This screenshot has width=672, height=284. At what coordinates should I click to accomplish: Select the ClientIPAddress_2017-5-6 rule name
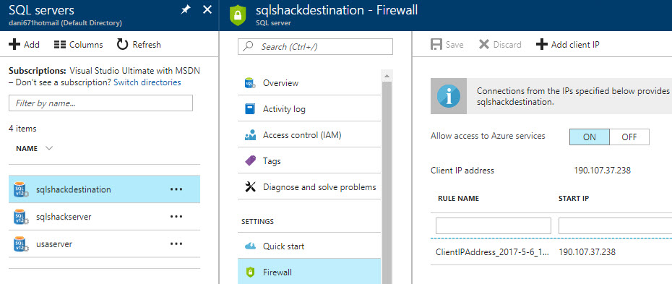pos(492,252)
